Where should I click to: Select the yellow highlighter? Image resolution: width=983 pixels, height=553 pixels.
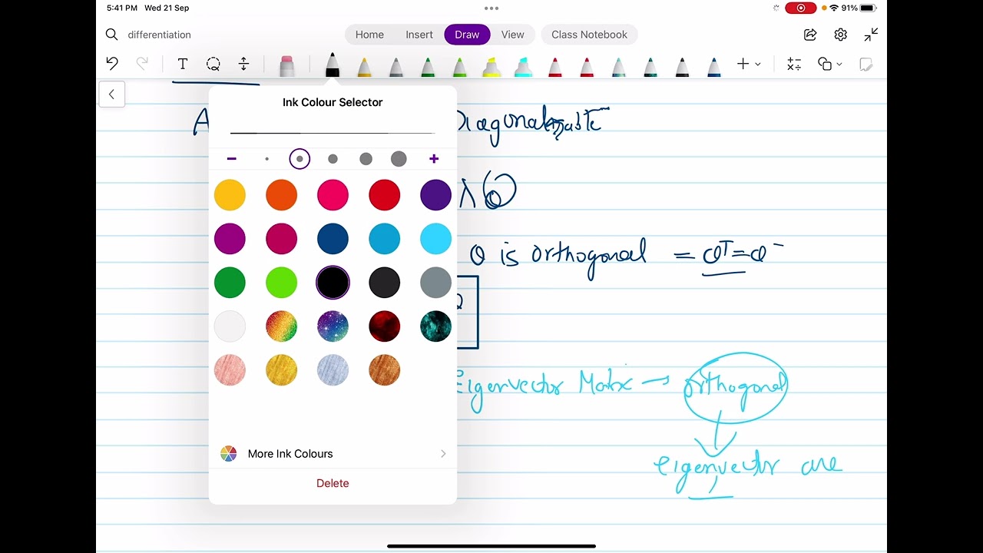(491, 66)
